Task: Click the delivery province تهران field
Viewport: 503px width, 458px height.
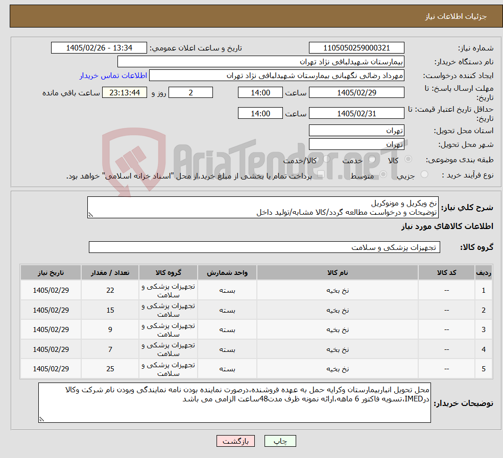Action: click(x=356, y=131)
